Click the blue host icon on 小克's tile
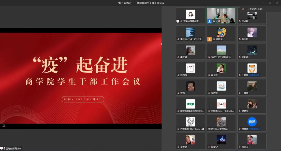Screen dimensions: 281x151 click(209, 21)
